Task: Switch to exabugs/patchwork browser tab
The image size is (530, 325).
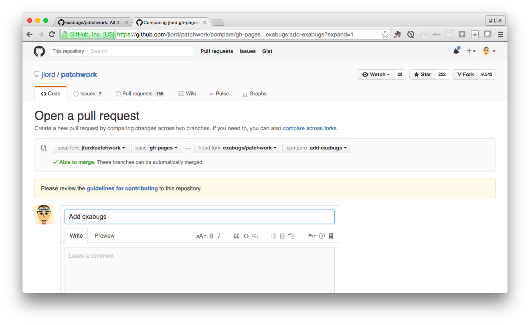Action: [x=94, y=22]
